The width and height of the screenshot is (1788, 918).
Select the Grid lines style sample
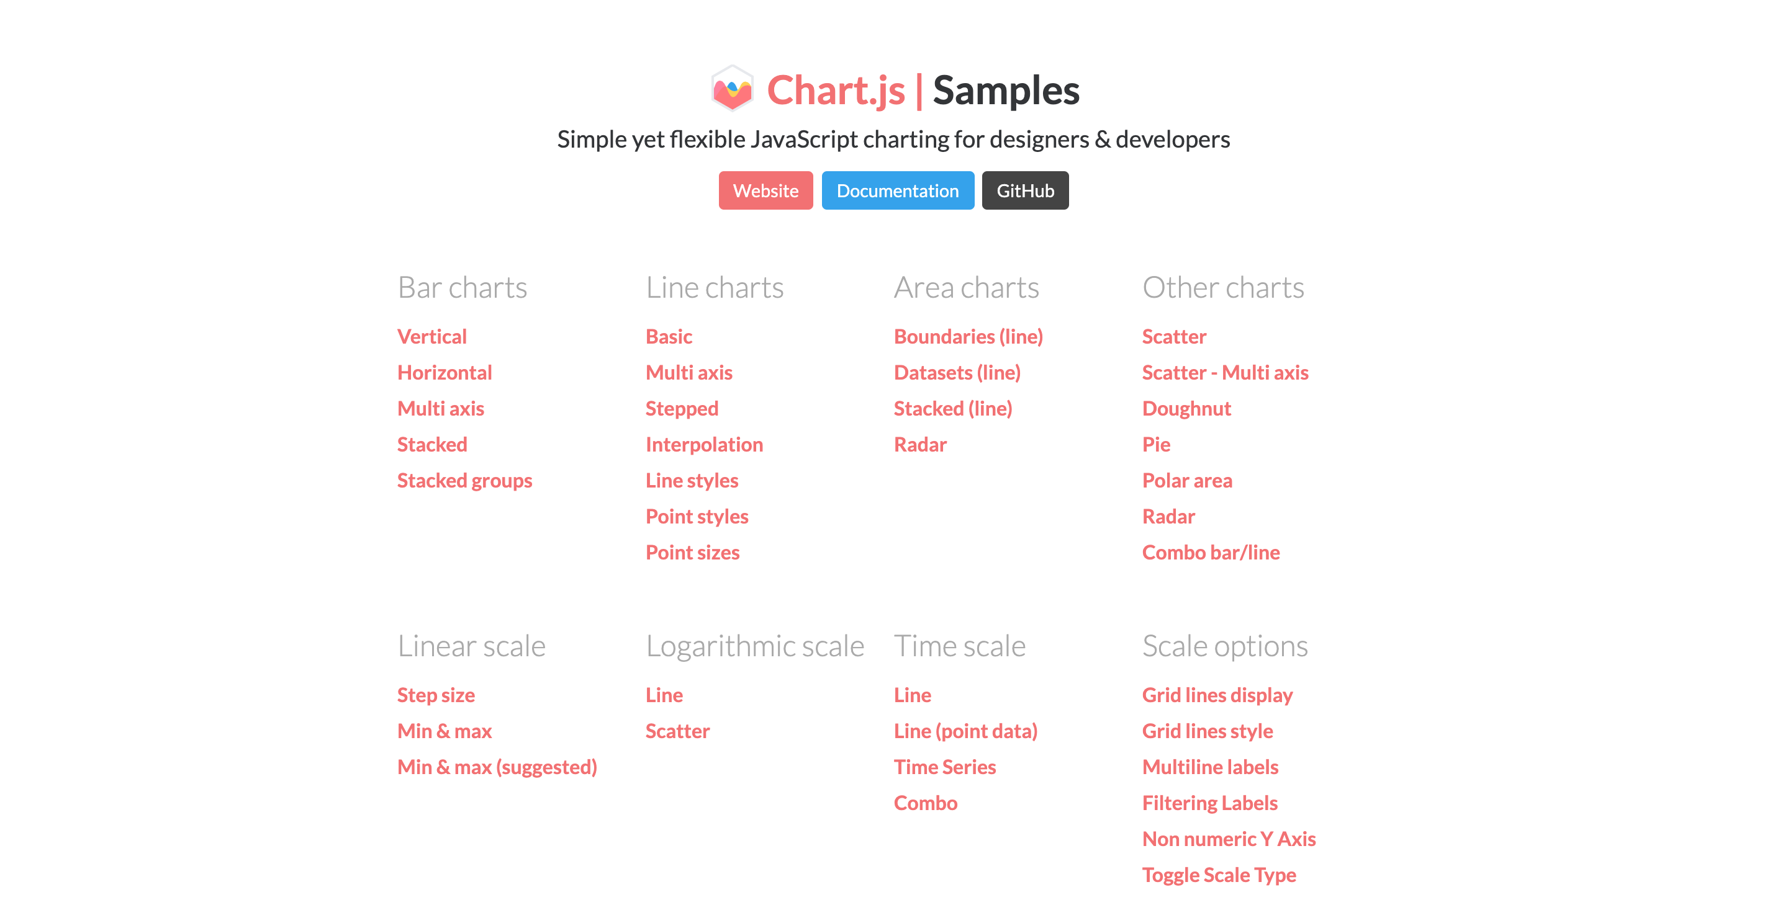click(1207, 731)
